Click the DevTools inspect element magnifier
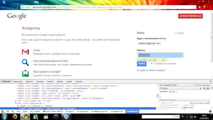This screenshot has width=213, height=120. (x=13, y=111)
